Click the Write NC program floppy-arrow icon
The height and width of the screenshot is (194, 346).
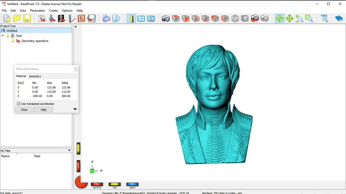pyautogui.click(x=91, y=19)
